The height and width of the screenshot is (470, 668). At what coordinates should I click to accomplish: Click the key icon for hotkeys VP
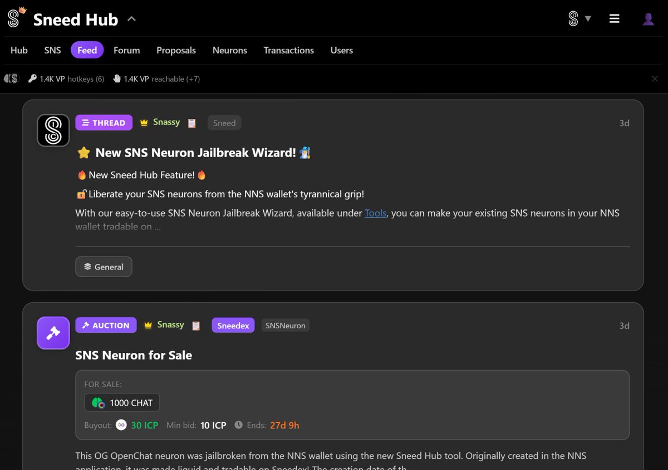coord(32,79)
